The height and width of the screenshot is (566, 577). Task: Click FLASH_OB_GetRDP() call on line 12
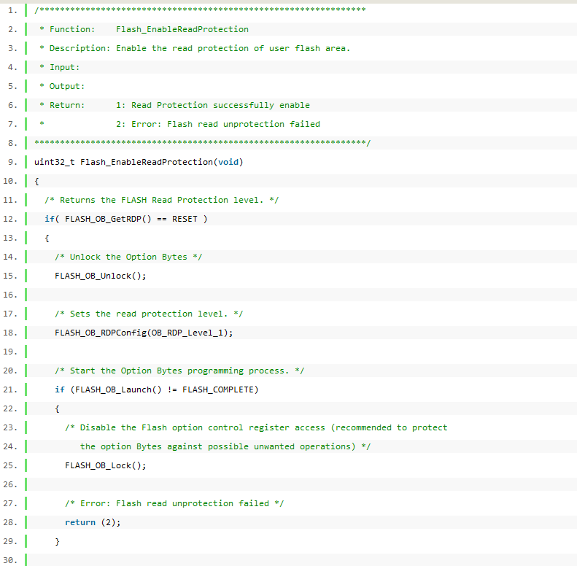108,219
